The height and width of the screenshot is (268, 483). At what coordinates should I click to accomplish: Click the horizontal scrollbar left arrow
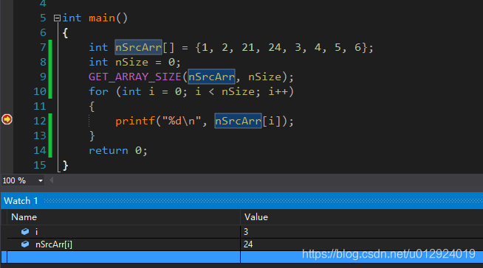point(52,180)
